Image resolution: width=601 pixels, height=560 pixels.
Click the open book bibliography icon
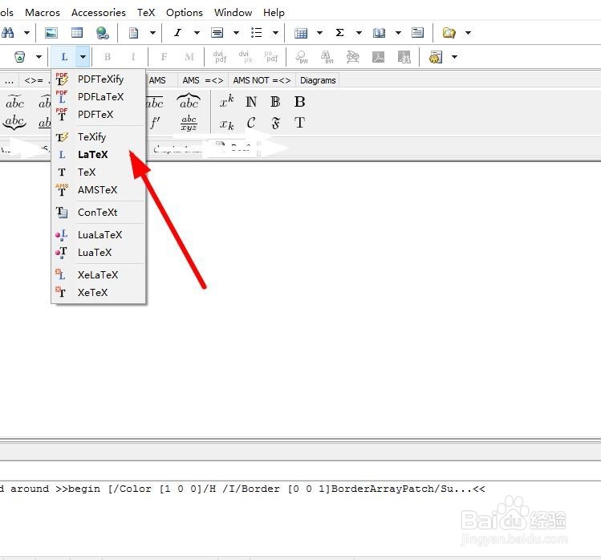point(379,33)
